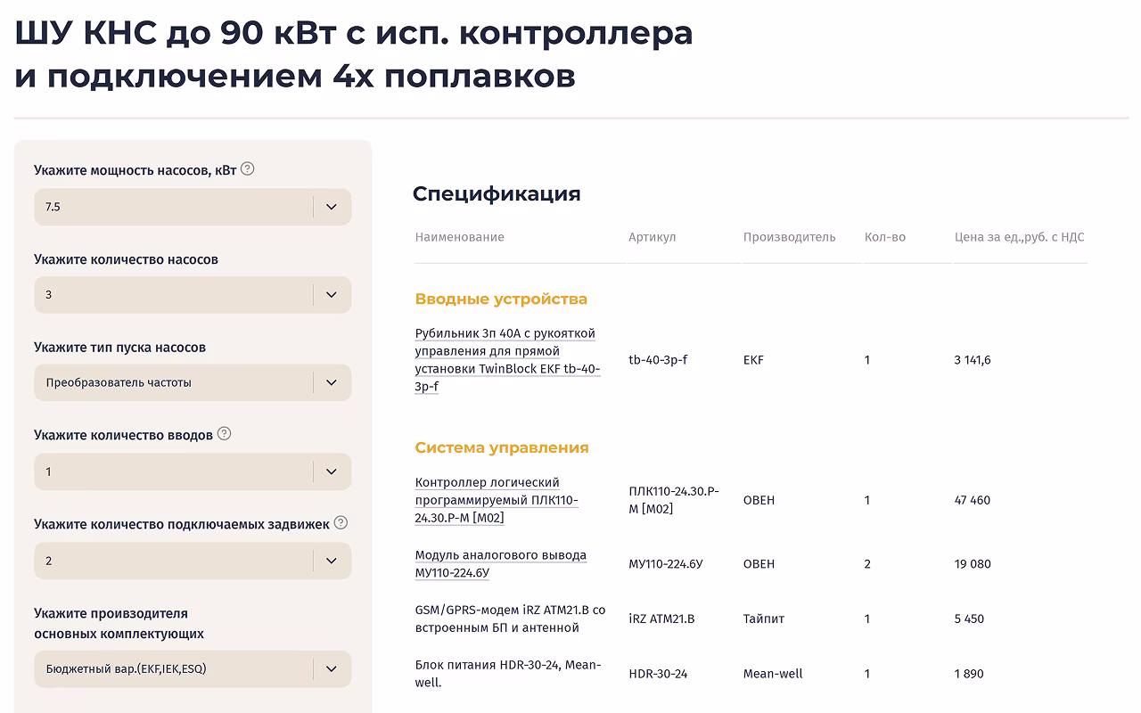This screenshot has width=1141, height=713.
Task: Click the 'Вводные устройства' section heading
Action: (501, 299)
